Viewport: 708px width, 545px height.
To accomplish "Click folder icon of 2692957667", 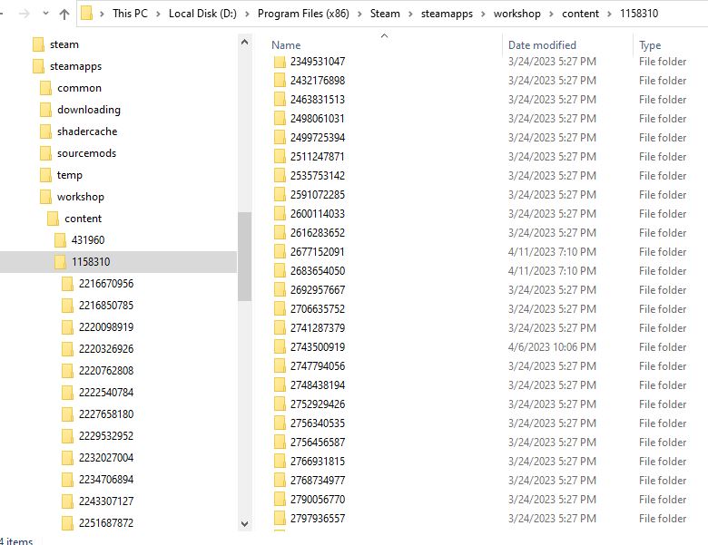I will (x=280, y=289).
